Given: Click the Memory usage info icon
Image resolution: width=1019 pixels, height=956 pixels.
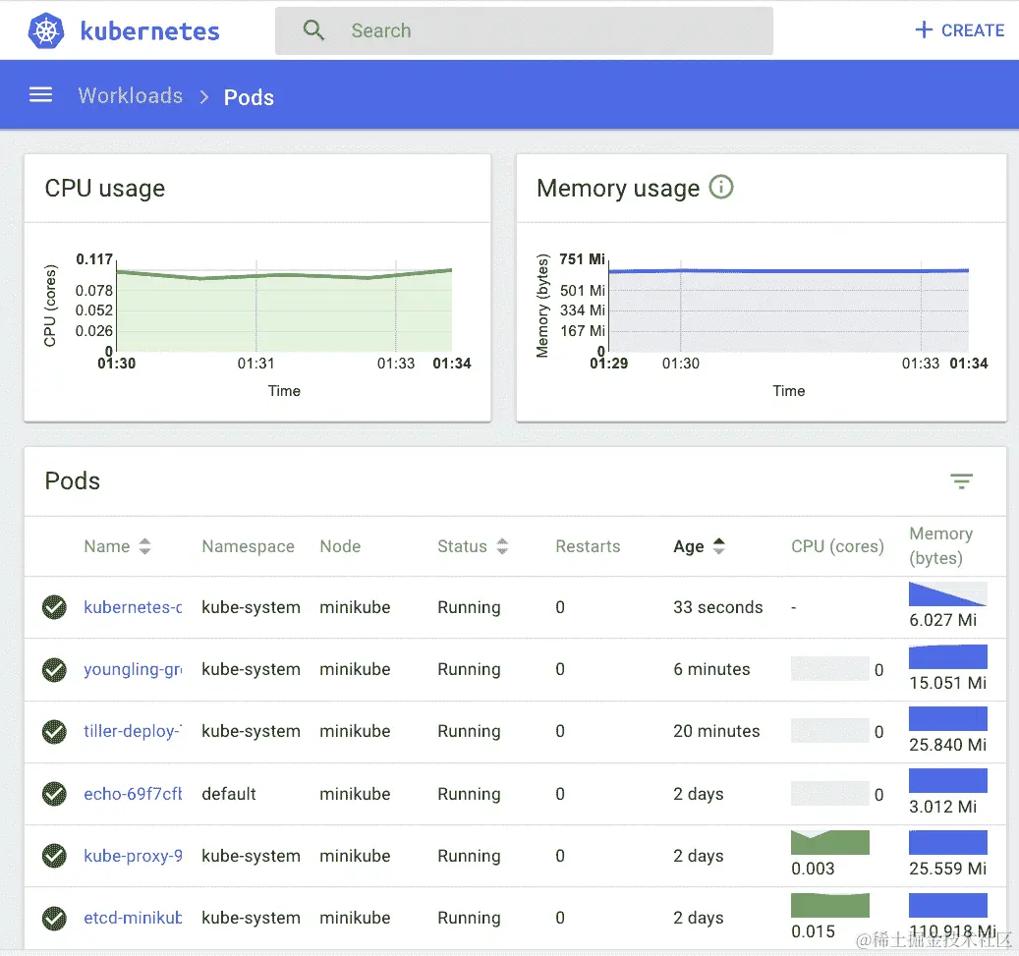Looking at the screenshot, I should click(x=720, y=187).
